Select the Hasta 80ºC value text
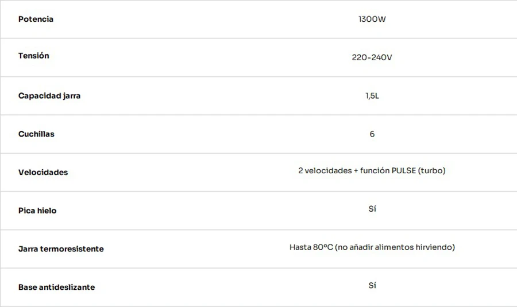The width and height of the screenshot is (517, 307). [372, 247]
